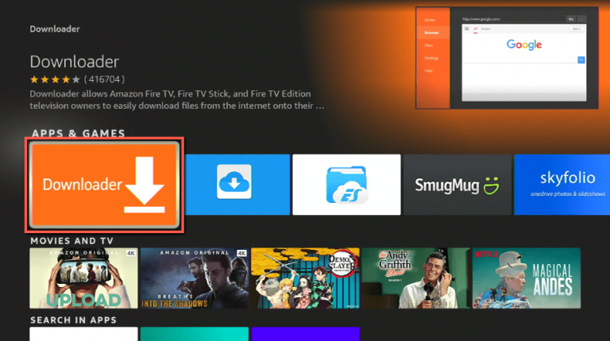This screenshot has height=341, width=610.
Task: Open the Demon Slayer thumbnail
Action: pos(305,278)
